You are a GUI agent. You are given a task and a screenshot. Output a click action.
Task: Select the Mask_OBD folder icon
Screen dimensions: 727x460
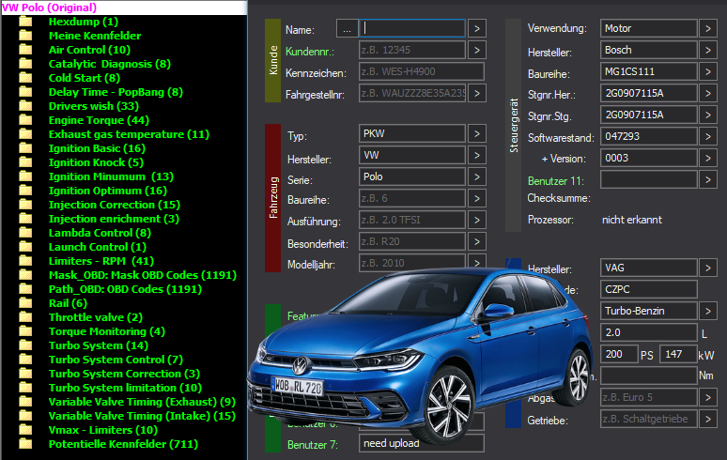tap(25, 275)
